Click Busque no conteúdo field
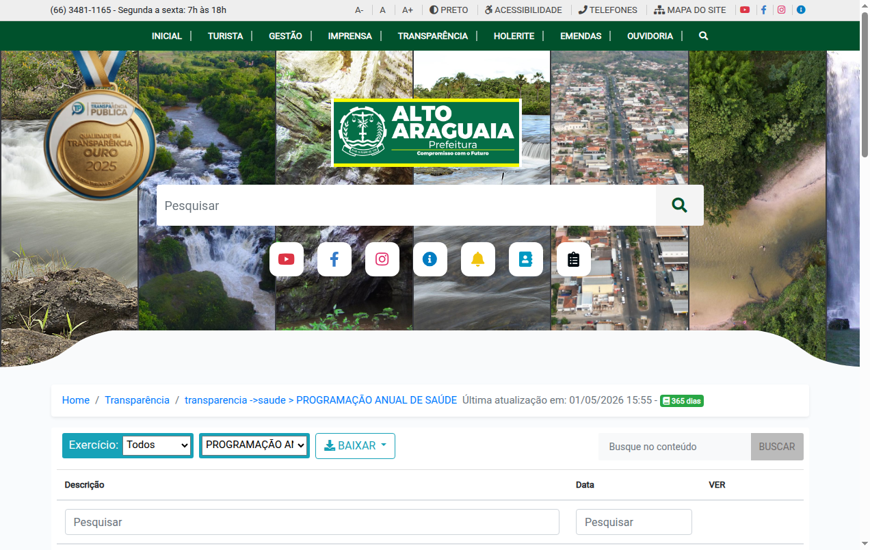The width and height of the screenshot is (870, 550). [x=674, y=447]
